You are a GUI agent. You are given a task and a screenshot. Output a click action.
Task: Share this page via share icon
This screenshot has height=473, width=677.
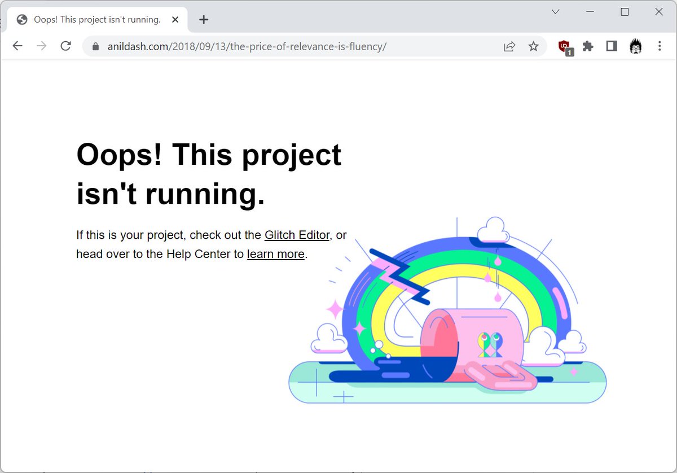point(509,46)
